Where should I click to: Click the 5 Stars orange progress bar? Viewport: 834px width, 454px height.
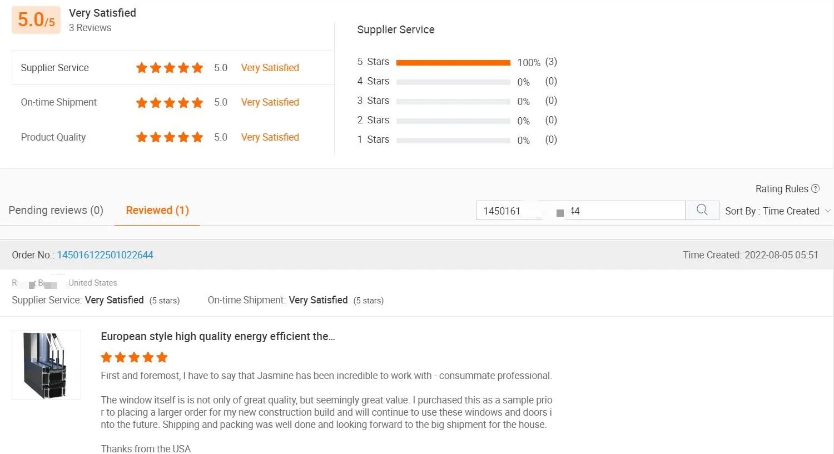pyautogui.click(x=453, y=63)
